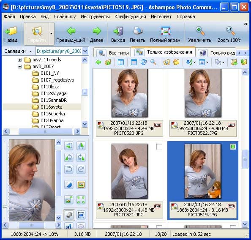The height and width of the screenshot is (240, 251).
Task: Click the green back arrow in browser toolbar
Action: coord(98,62)
